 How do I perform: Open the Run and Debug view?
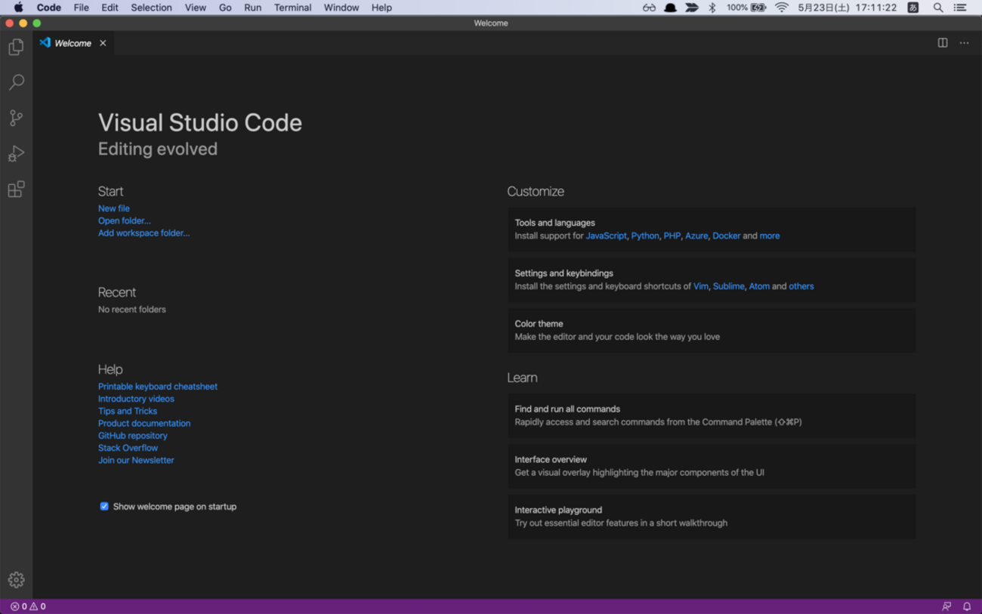[x=16, y=153]
